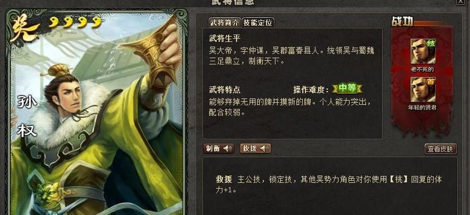The width and height of the screenshot is (470, 215).
Task: Click the 吴 faction emblem
Action: coord(24,28)
